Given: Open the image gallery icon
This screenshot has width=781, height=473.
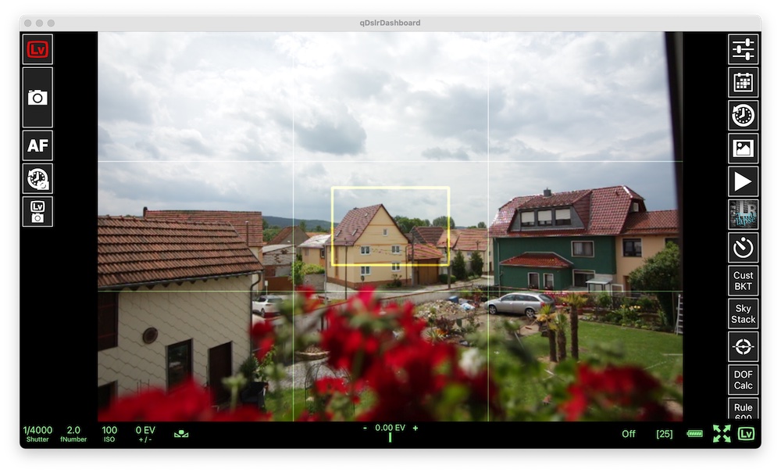Looking at the screenshot, I should coord(743,148).
